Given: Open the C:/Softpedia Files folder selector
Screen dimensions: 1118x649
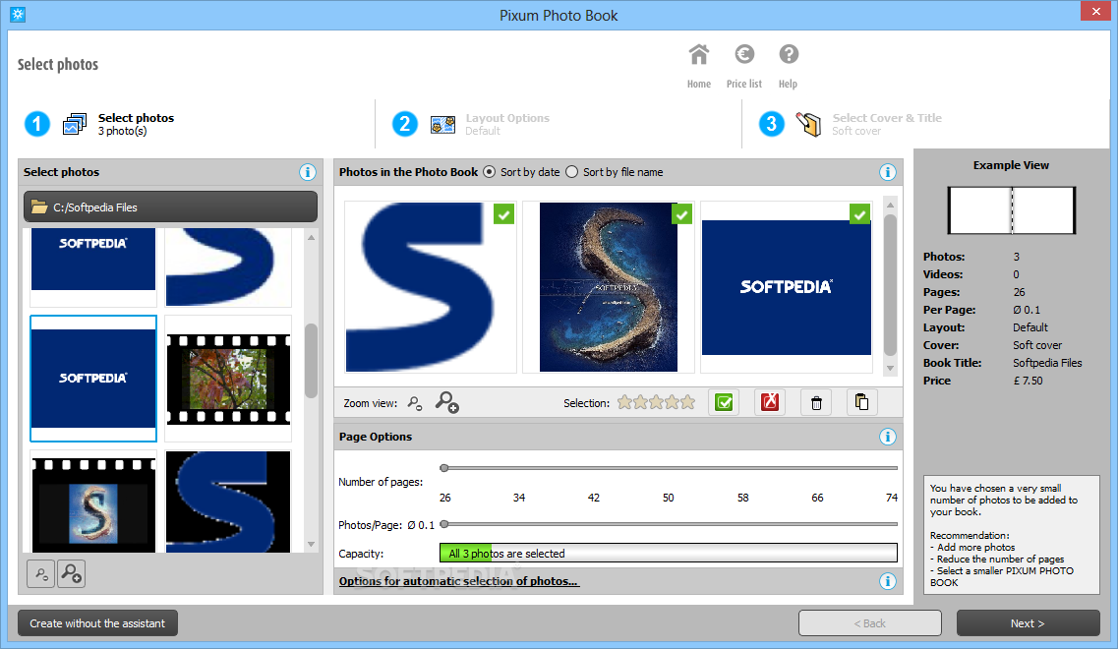Looking at the screenshot, I should 170,206.
